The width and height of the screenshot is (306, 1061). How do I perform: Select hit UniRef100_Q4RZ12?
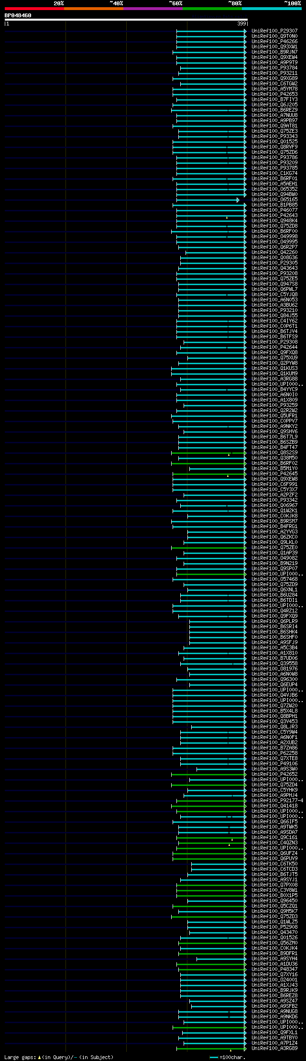tap(274, 611)
